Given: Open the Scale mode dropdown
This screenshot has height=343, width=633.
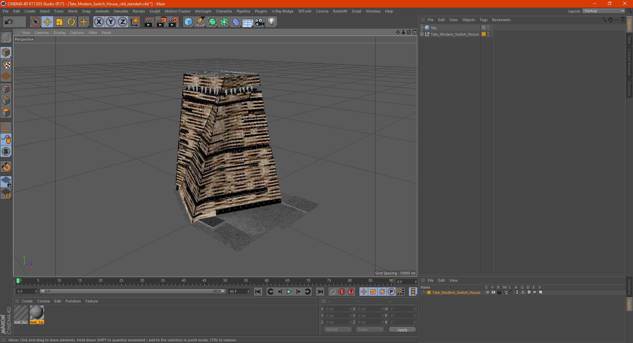Looking at the screenshot, I should [x=370, y=329].
